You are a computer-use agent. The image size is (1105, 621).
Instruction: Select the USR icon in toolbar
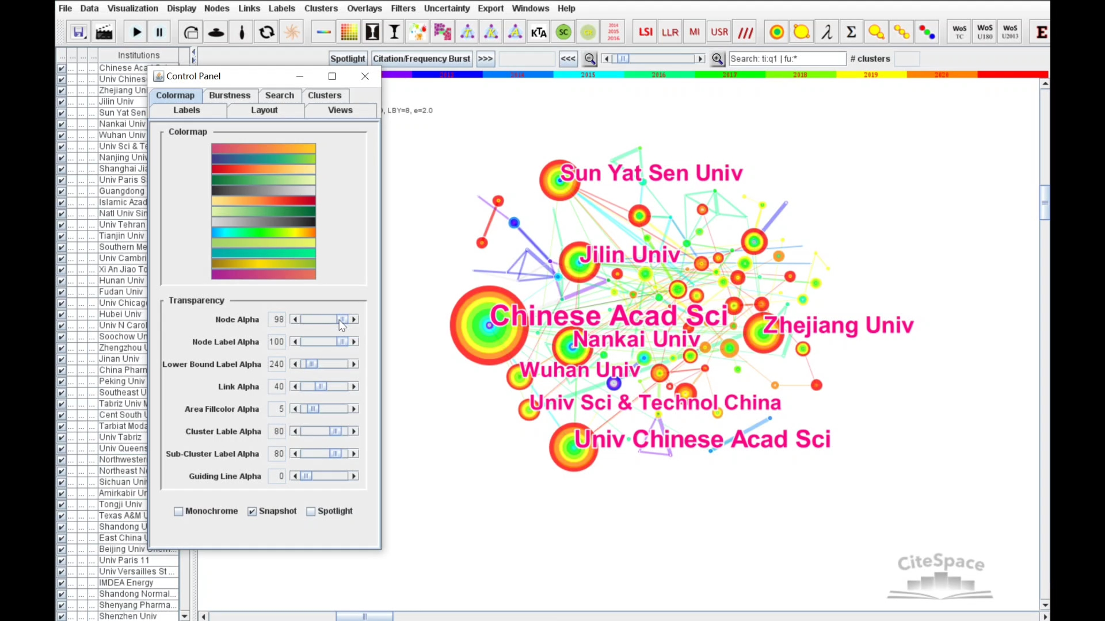point(719,31)
